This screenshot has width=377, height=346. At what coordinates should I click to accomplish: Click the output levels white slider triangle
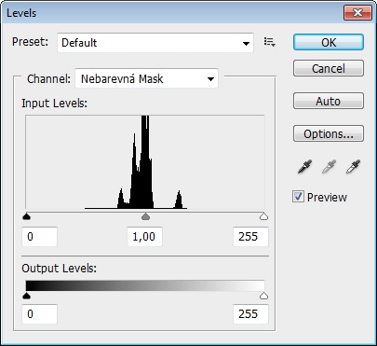coord(263,296)
